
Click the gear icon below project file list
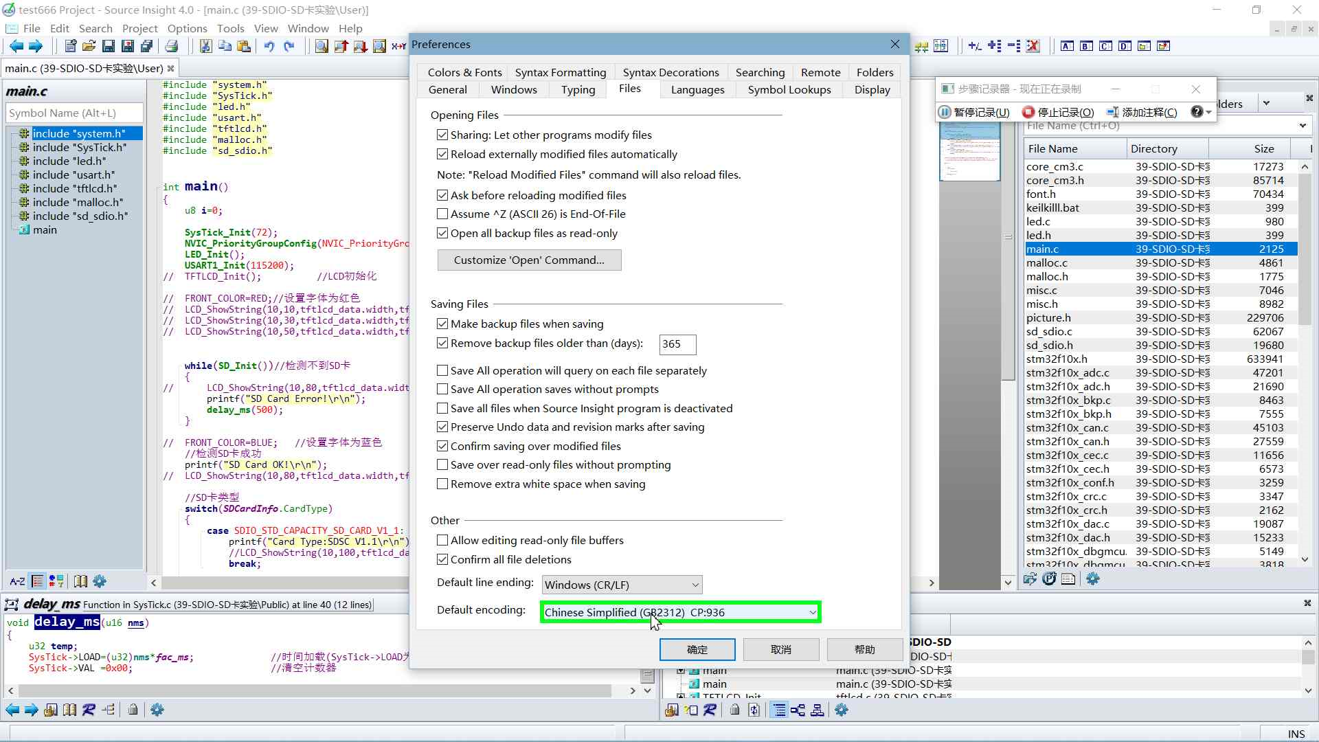click(x=1093, y=579)
